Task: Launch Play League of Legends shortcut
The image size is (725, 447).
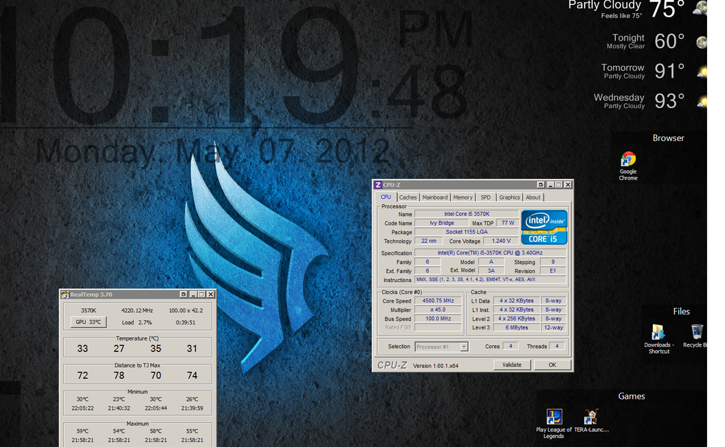Action: [554, 417]
